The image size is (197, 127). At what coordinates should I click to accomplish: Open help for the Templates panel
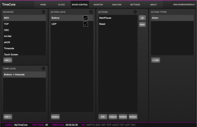click(x=43, y=69)
